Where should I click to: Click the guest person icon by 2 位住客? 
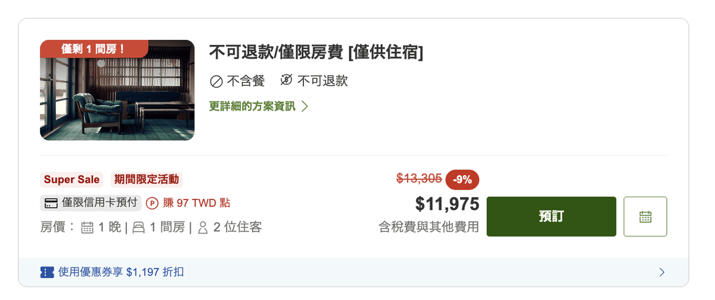203,227
